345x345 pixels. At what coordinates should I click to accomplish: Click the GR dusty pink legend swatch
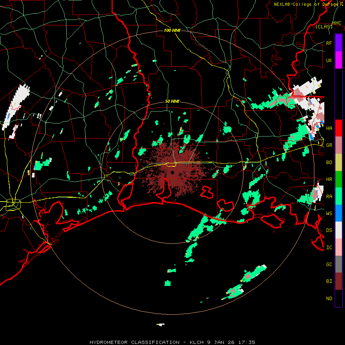pos(338,145)
